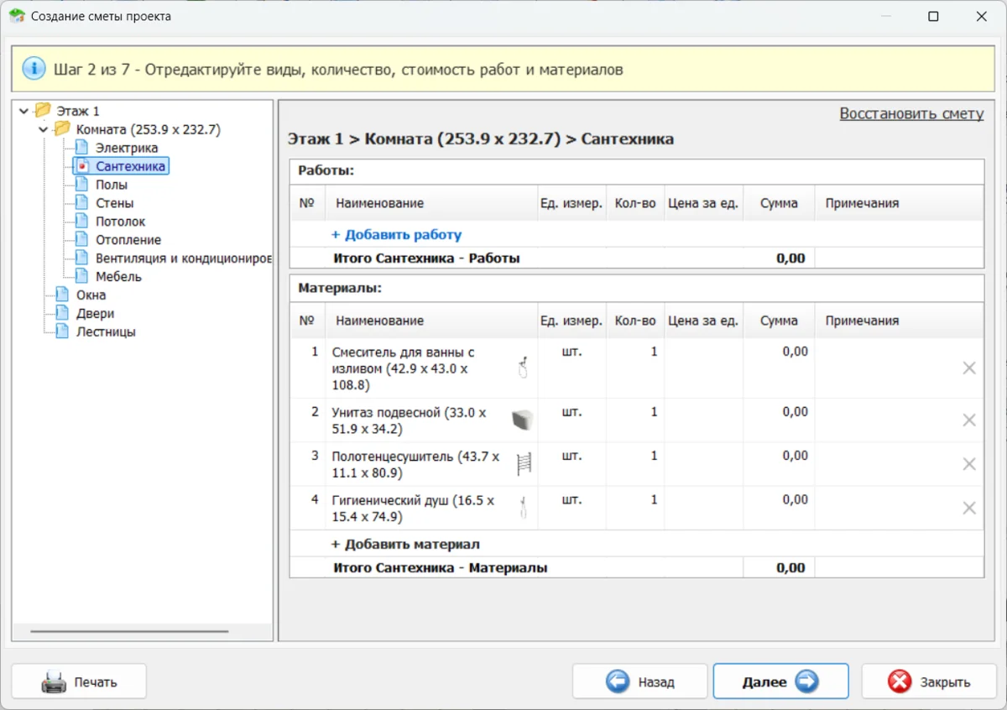1007x710 pixels.
Task: Click the Печать button
Action: pyautogui.click(x=79, y=681)
